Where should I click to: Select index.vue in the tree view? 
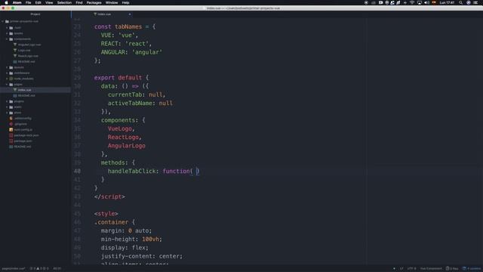(24, 90)
